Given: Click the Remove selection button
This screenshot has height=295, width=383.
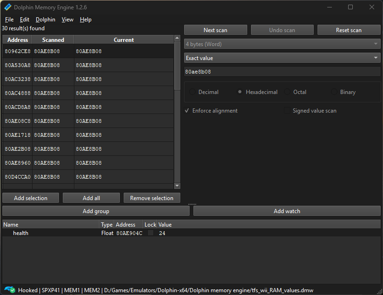Looking at the screenshot, I should point(152,198).
